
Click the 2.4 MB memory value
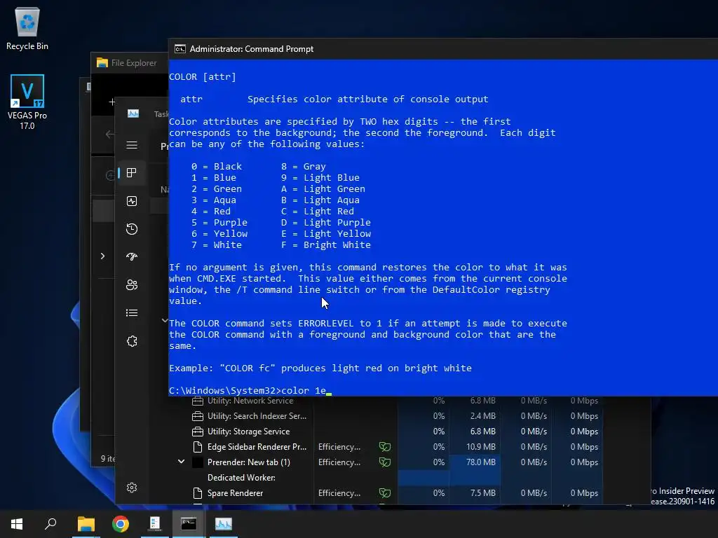click(x=482, y=416)
